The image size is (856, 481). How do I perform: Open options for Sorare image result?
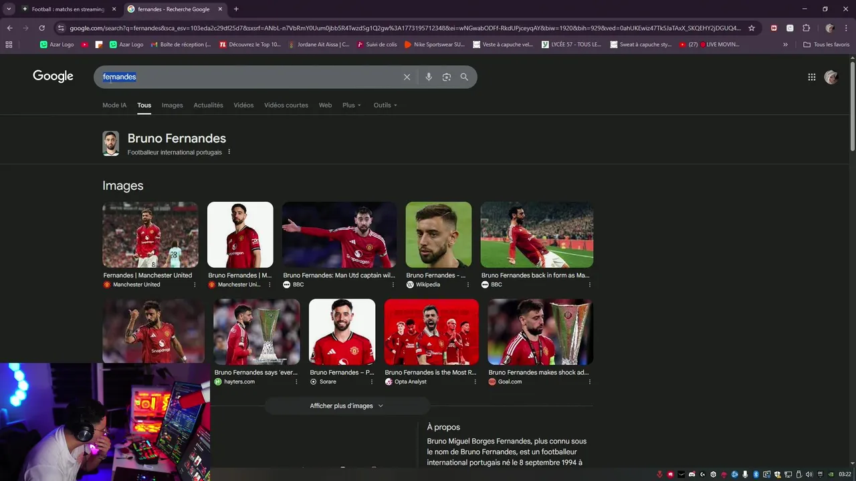coord(372,382)
